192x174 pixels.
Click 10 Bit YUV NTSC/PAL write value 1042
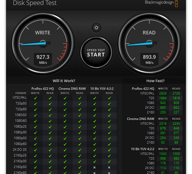click(x=163, y=154)
